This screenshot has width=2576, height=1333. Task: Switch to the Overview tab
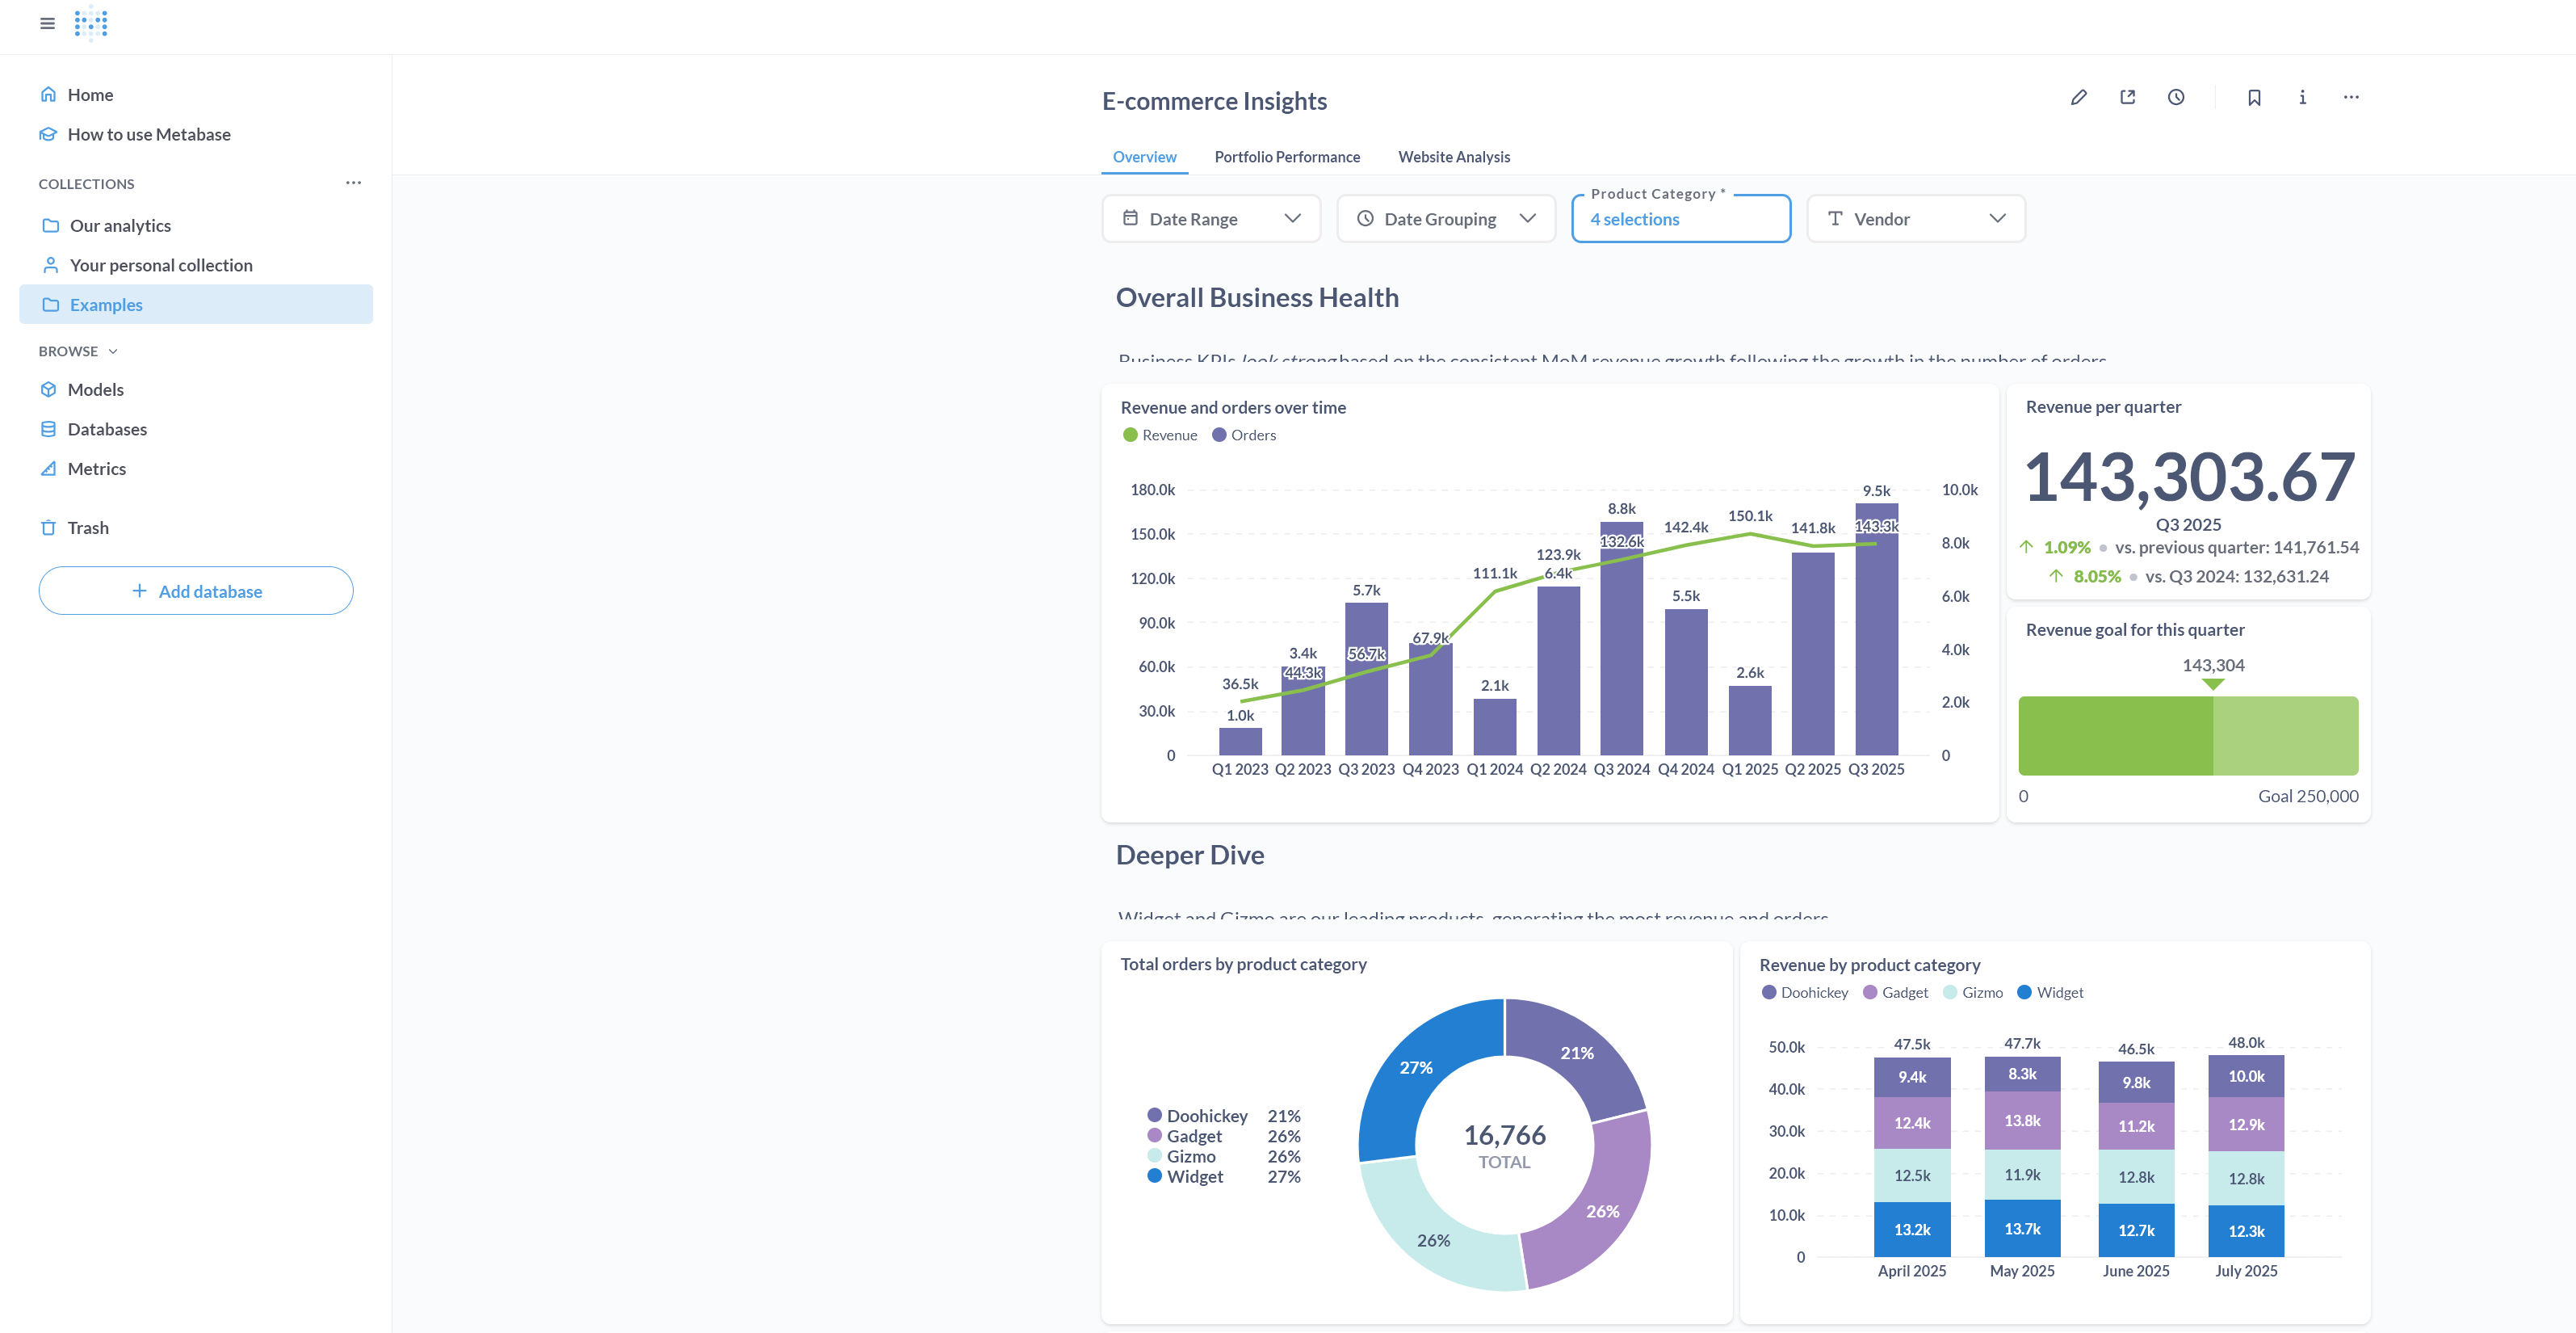(x=1144, y=156)
